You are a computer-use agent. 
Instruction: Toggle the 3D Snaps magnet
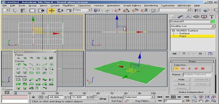click(117, 11)
